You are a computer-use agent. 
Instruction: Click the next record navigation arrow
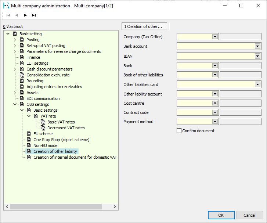click(x=25, y=15)
